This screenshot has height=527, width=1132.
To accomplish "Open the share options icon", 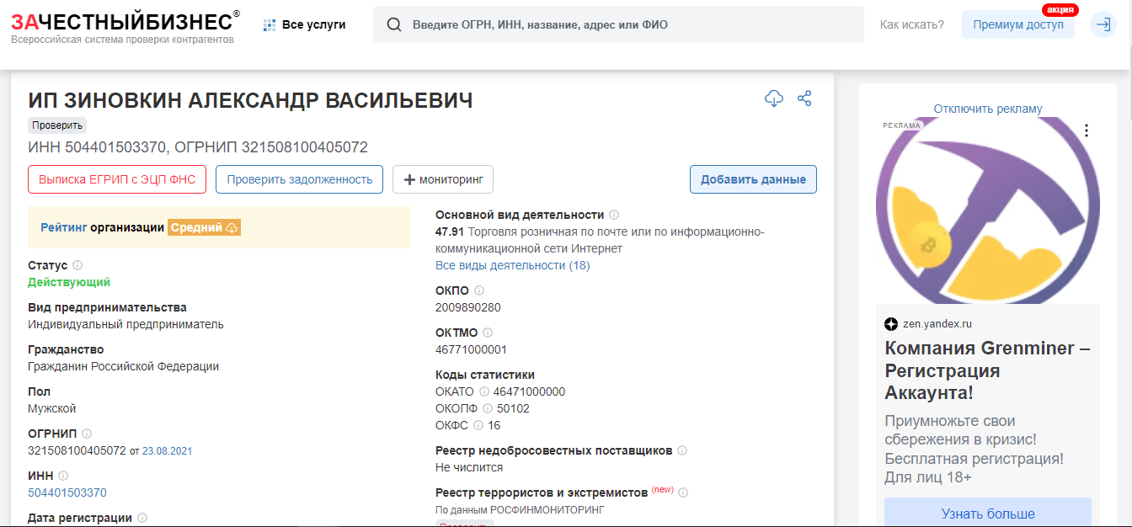I will pos(804,98).
